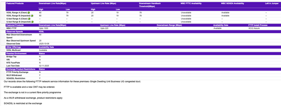
Task: Click 'Exchange Product Restrictions' section header
Action: pos(21,69)
